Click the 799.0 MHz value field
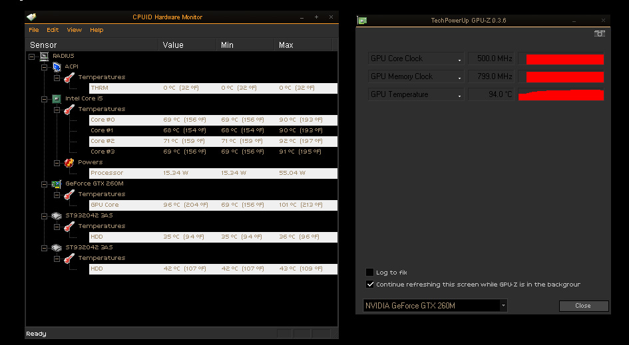 pyautogui.click(x=491, y=76)
